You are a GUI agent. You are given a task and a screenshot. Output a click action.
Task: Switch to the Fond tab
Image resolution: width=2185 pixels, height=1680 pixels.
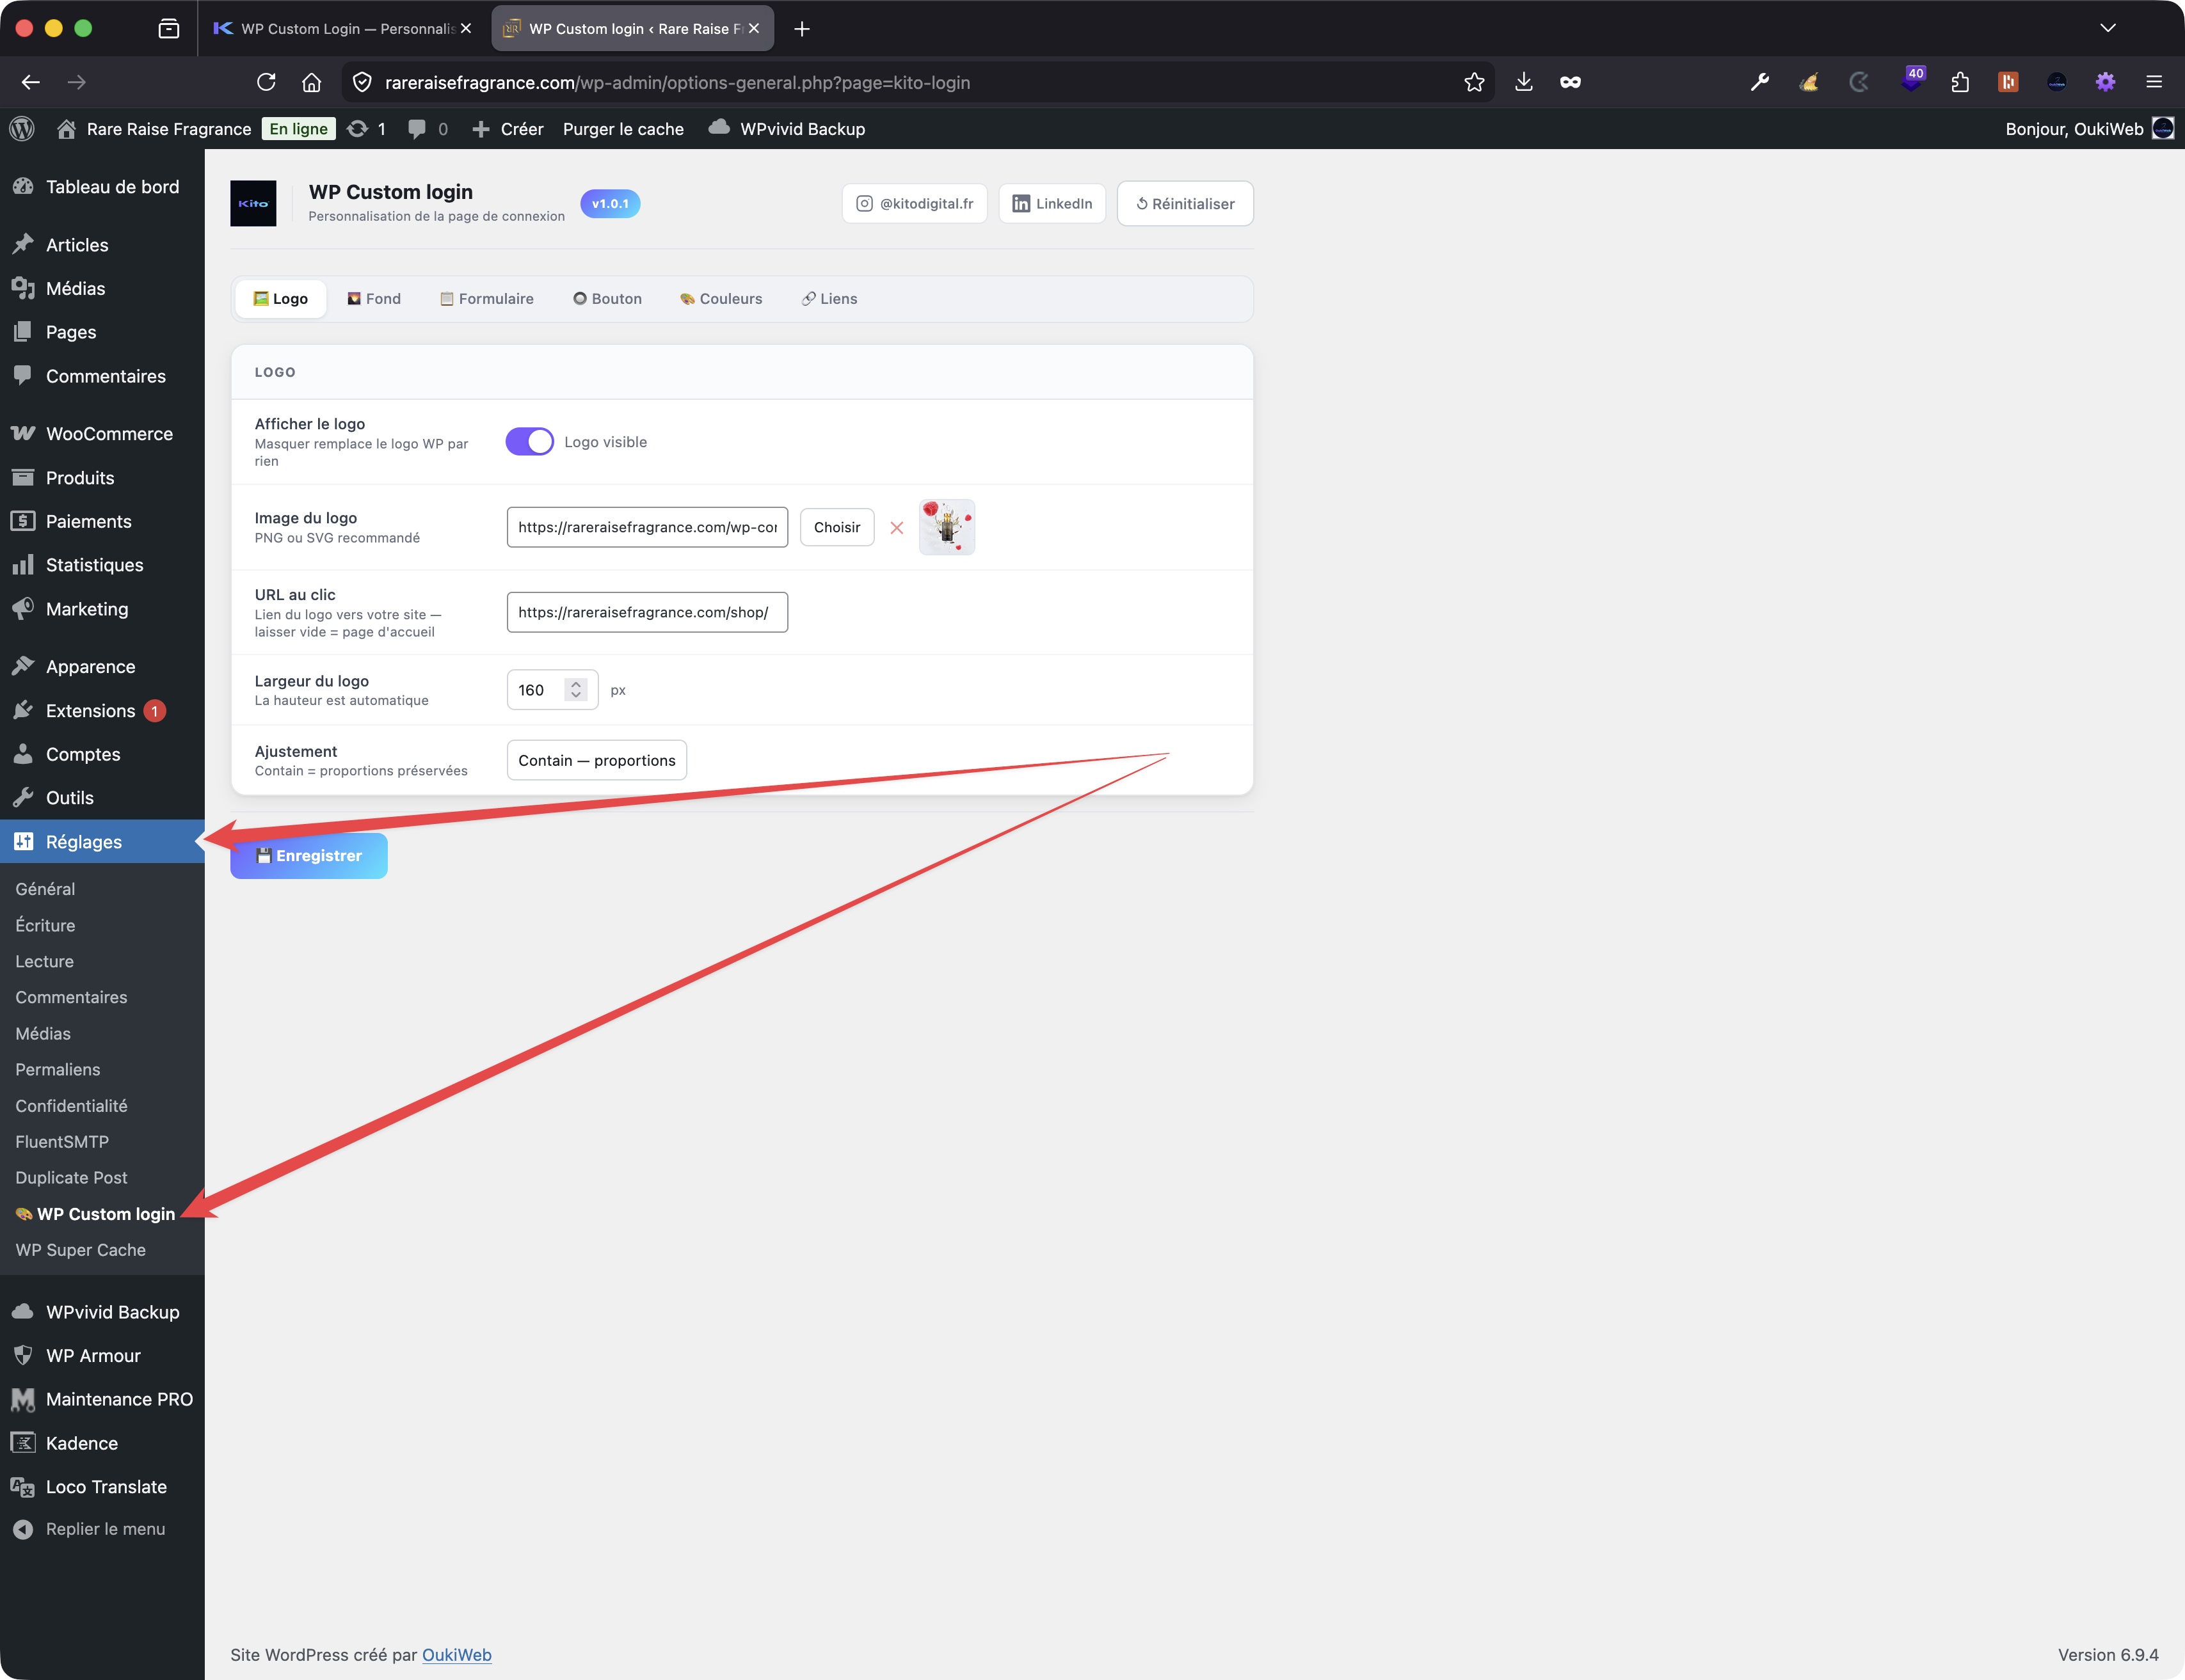tap(373, 298)
